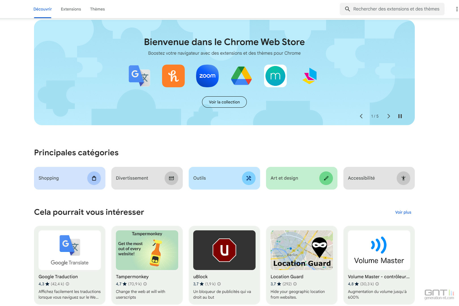Viewport: 459px width, 306px height.
Task: Select the Zoom icon in banner
Action: pos(207,76)
